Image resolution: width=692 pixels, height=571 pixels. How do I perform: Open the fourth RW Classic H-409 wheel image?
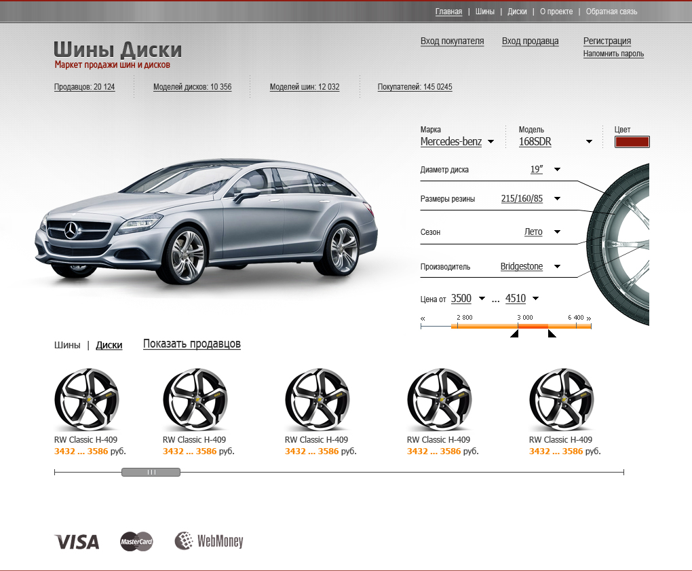[440, 400]
